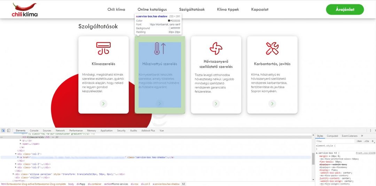Screen dimensions: 376x186
Task: Expand the margin shorthand property triangle
Action: coord(330,156)
